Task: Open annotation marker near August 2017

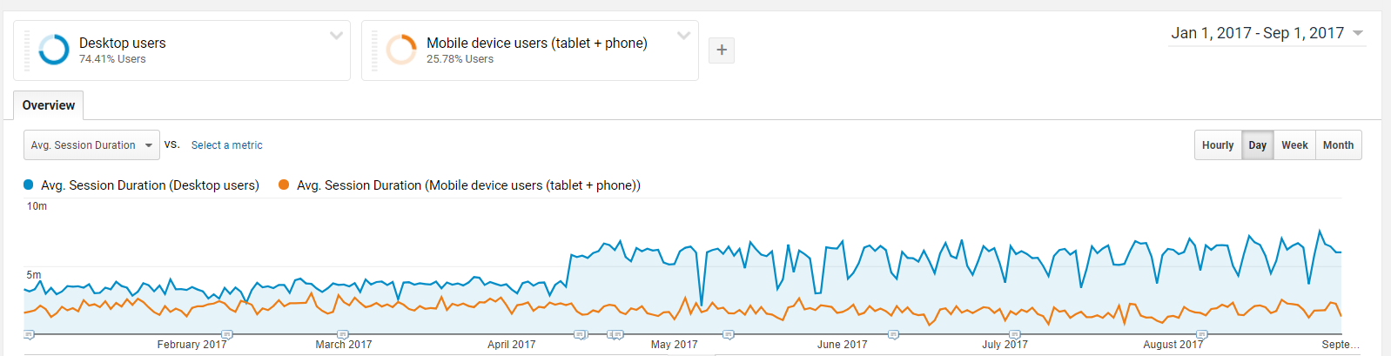Action: tap(1201, 334)
